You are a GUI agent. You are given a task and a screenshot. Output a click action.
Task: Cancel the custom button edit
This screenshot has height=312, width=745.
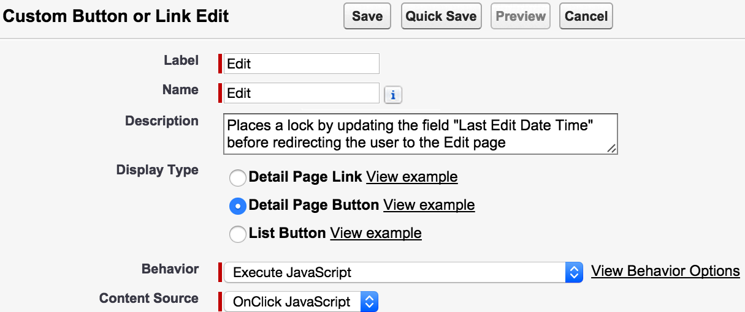(x=586, y=17)
